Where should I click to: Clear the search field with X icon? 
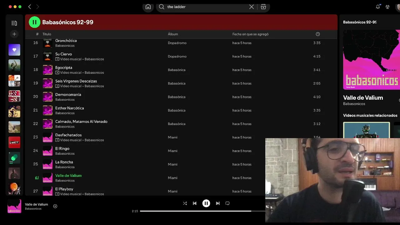point(252,7)
